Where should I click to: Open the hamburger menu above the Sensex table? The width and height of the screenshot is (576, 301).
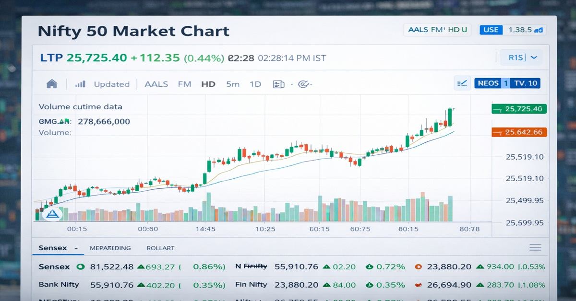(535, 247)
